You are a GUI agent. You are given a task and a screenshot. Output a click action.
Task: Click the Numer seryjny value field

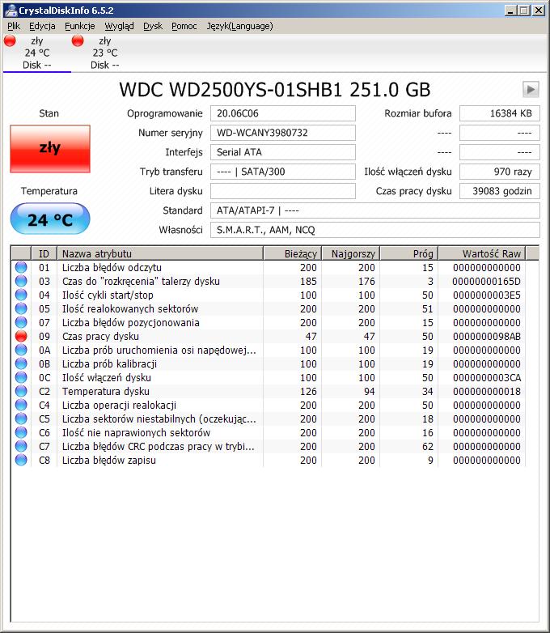click(x=282, y=133)
